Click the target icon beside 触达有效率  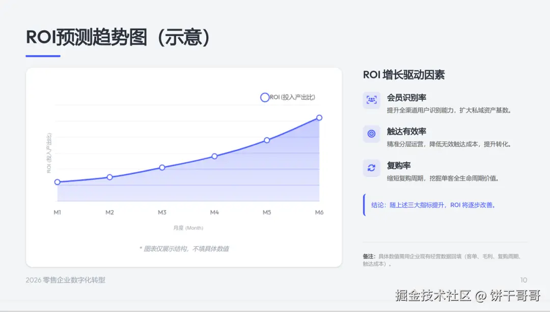click(371, 134)
